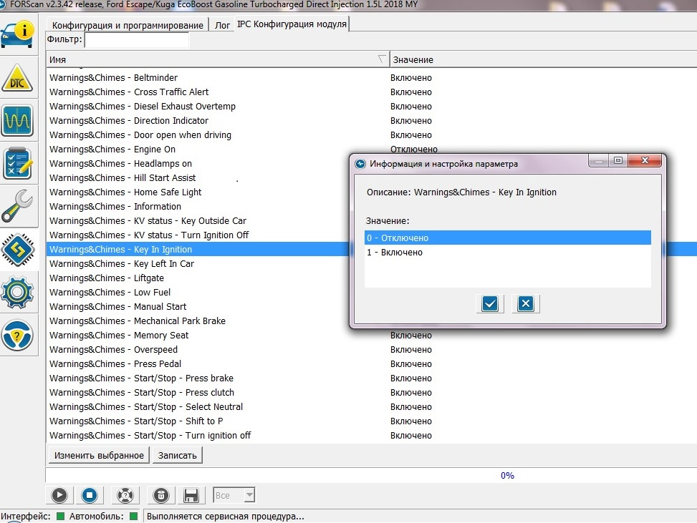The image size is (697, 523).
Task: Open the wrench service procedures section
Action: pyautogui.click(x=17, y=206)
